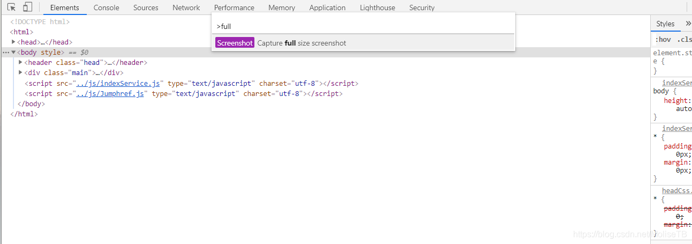Open the Console tab

(x=107, y=8)
